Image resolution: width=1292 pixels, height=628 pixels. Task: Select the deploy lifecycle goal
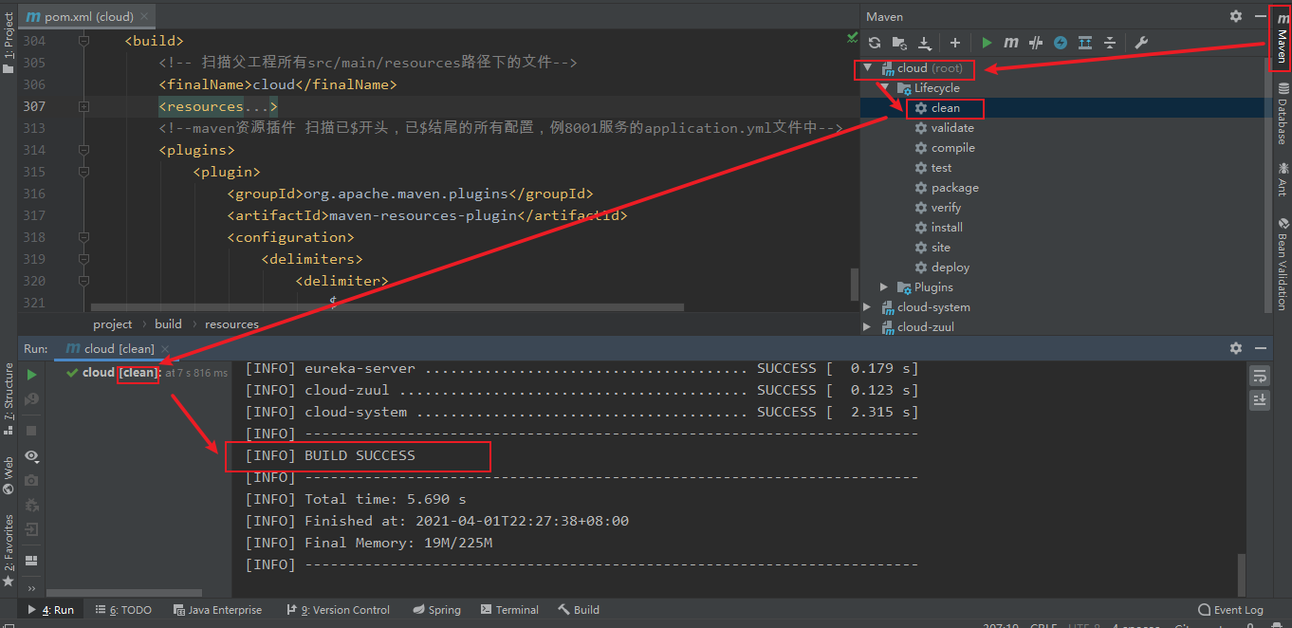pos(942,268)
